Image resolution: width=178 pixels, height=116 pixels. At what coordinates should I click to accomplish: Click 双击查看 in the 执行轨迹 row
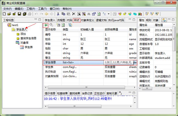[x=110, y=72]
